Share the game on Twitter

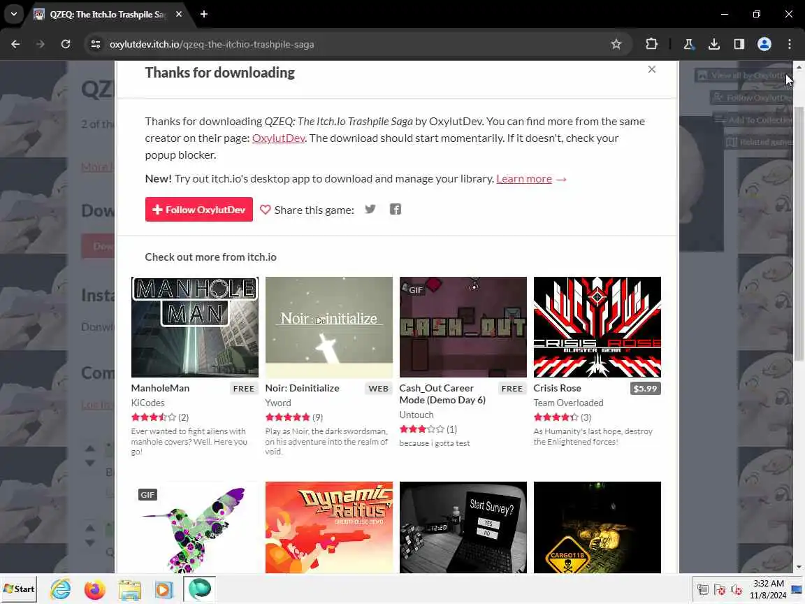(370, 209)
